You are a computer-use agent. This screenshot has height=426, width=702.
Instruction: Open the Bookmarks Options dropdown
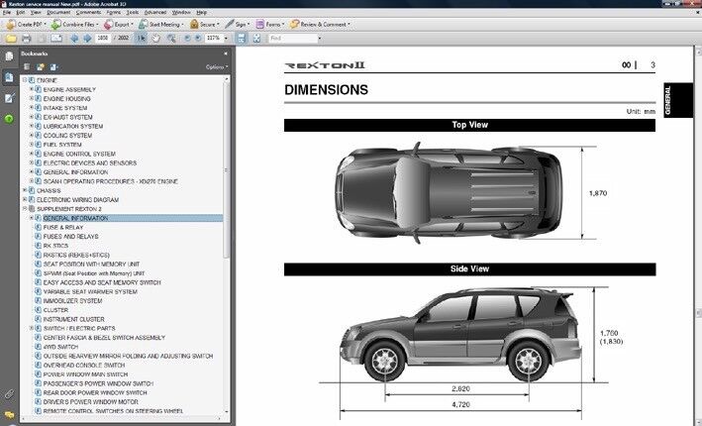pyautogui.click(x=216, y=66)
